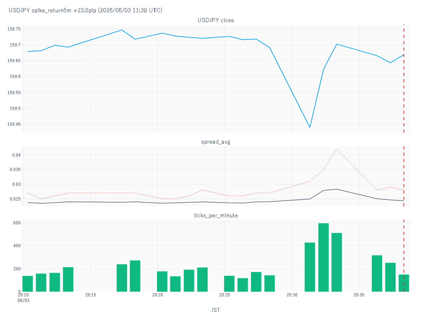Click the red dashed marker line in close chart

404,79
